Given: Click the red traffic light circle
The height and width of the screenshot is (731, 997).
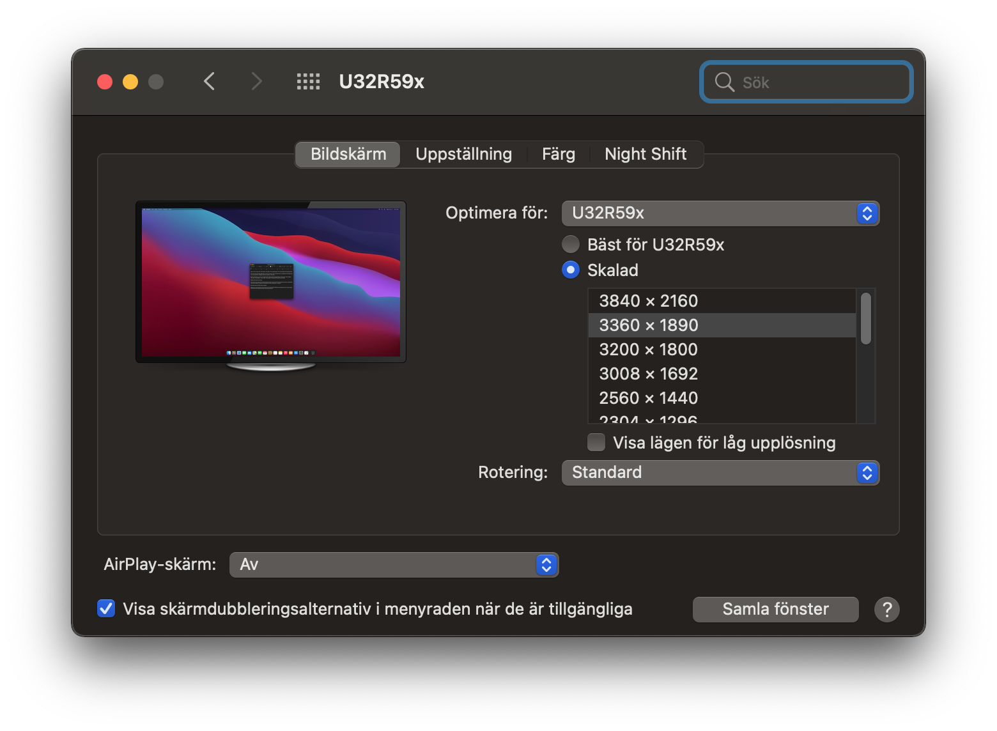Looking at the screenshot, I should coord(104,81).
